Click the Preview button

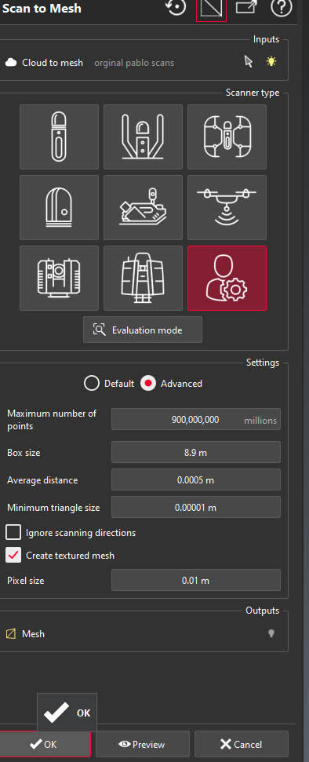tap(143, 744)
